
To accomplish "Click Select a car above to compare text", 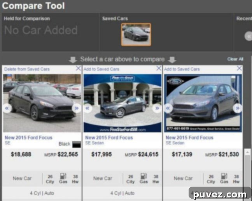I will [122, 59].
